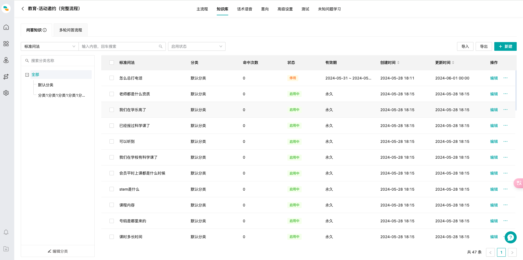523x260 pixels.
Task: Open the 启用状态 filter dropdown
Action: point(197,46)
